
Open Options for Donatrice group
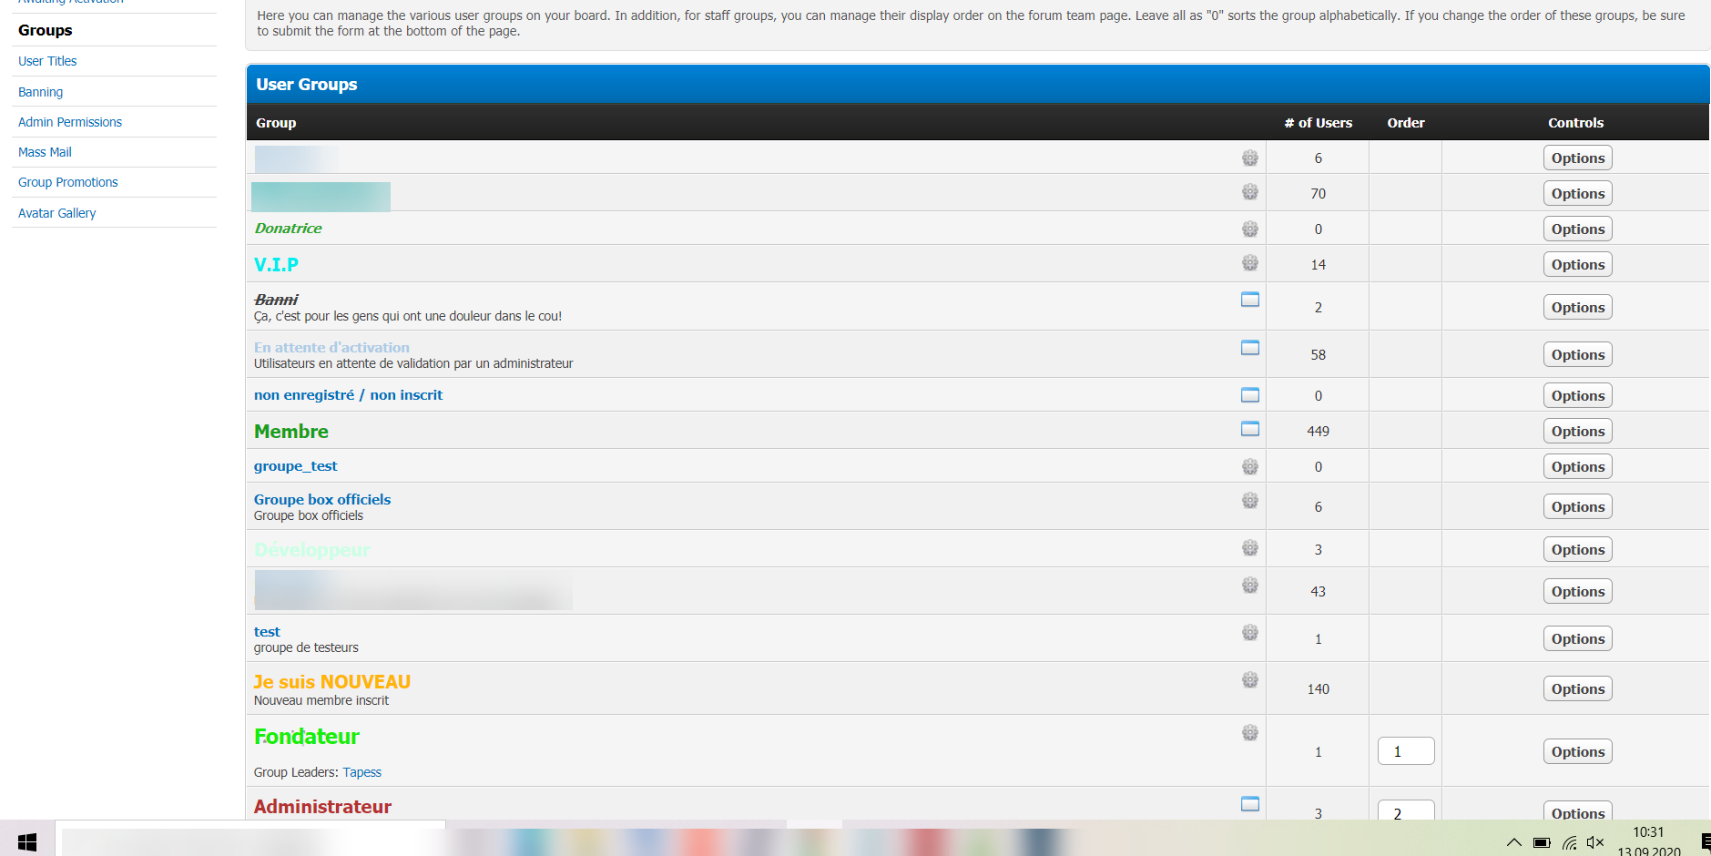coord(1578,229)
